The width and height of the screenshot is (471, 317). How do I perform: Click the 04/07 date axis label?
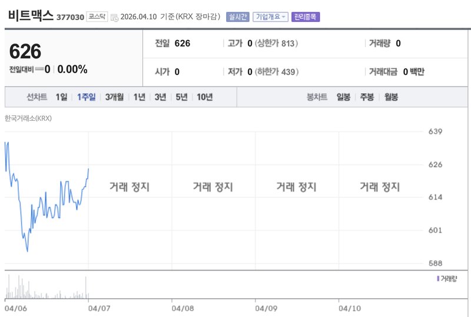[x=99, y=309]
